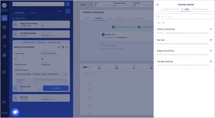
Task: Select the Inbox tab
Action: (185, 9)
